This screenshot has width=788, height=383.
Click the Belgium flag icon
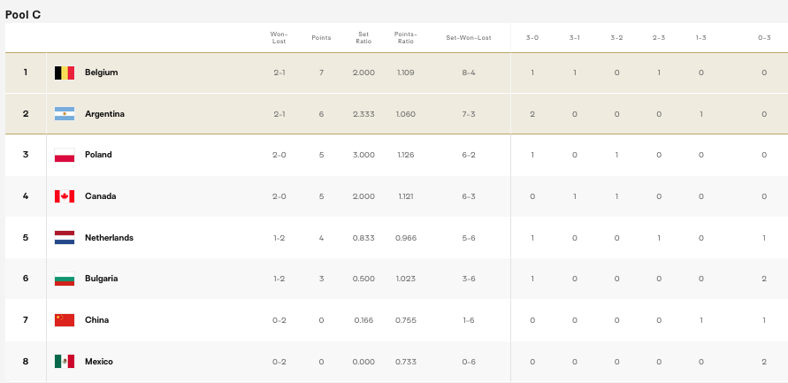(x=64, y=73)
